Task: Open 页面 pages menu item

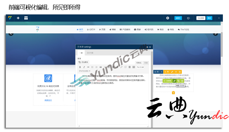Action: click(x=102, y=30)
